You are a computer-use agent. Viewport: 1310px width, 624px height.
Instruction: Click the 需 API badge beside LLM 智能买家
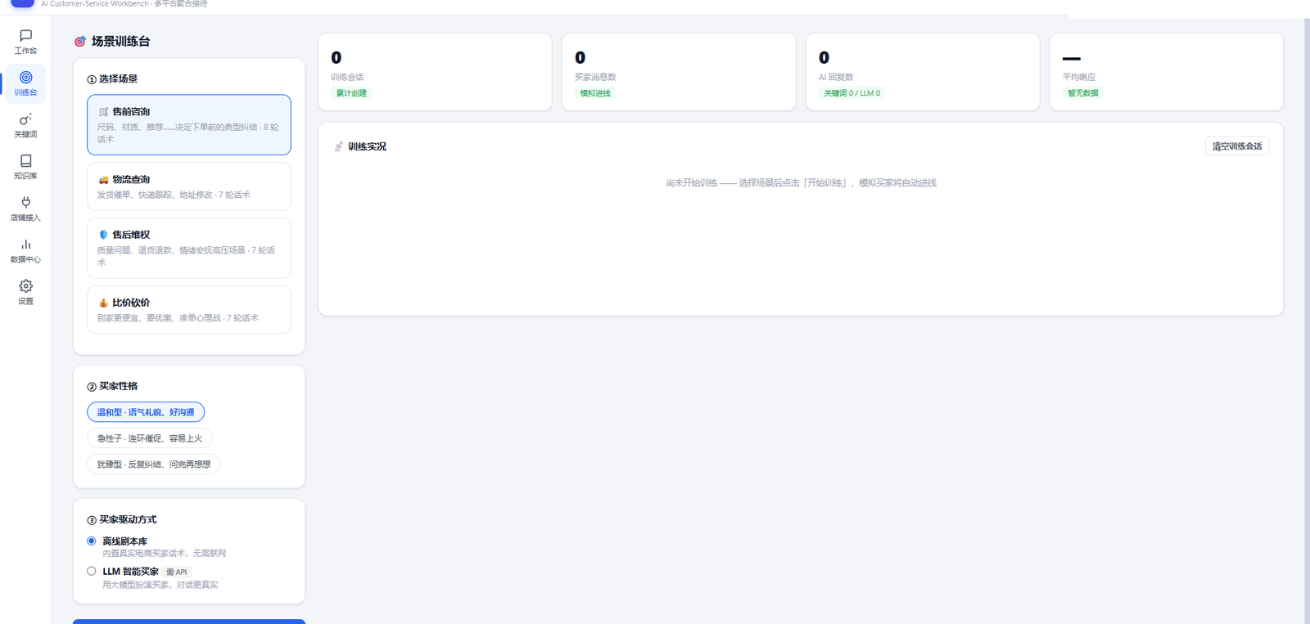(x=177, y=572)
